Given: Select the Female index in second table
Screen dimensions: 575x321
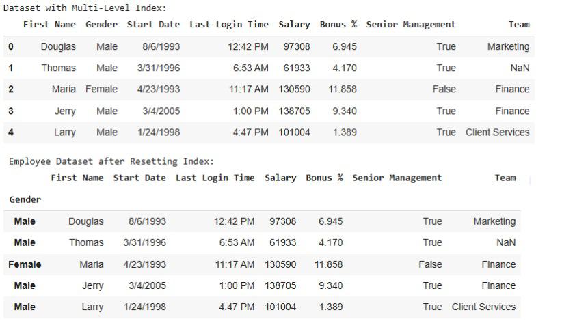Looking at the screenshot, I should (25, 264).
